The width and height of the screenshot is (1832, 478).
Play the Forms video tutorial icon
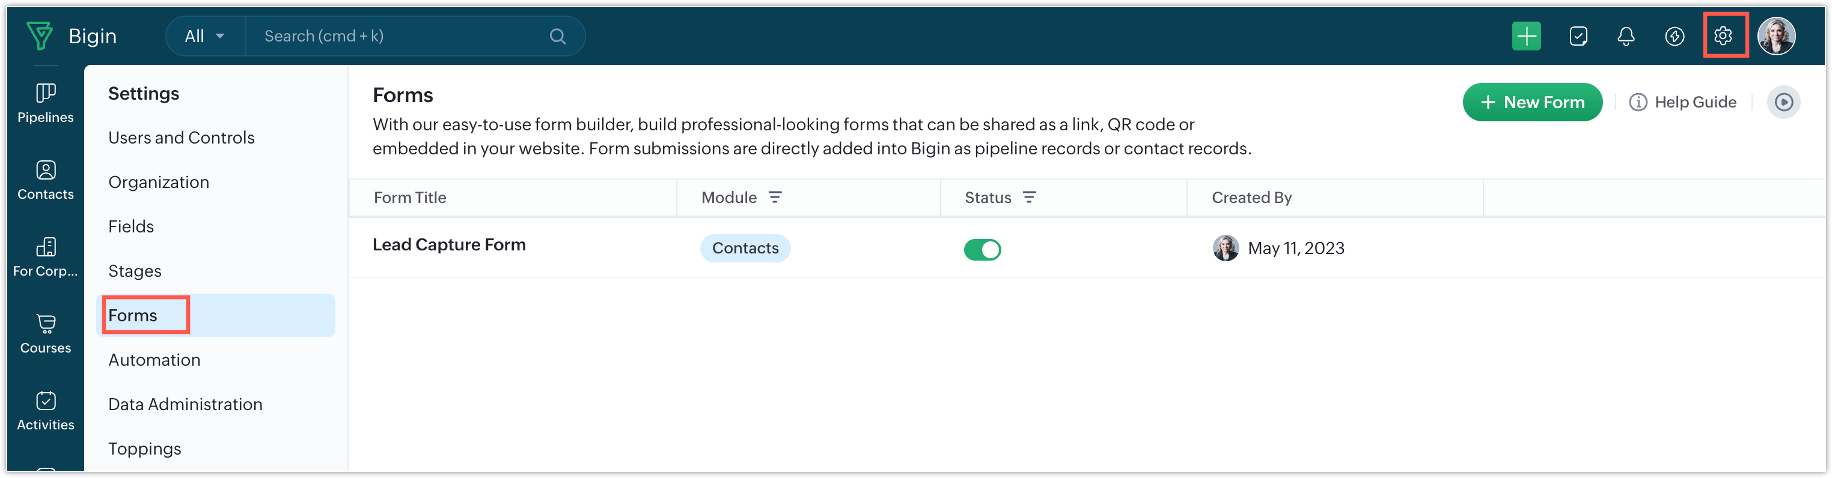click(x=1784, y=102)
